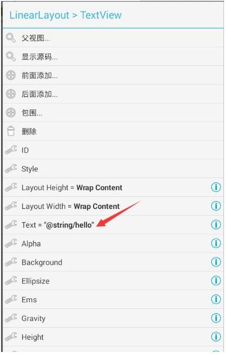This screenshot has width=226, height=355.
Task: Click trash icon for 删除
Action: click(x=11, y=131)
